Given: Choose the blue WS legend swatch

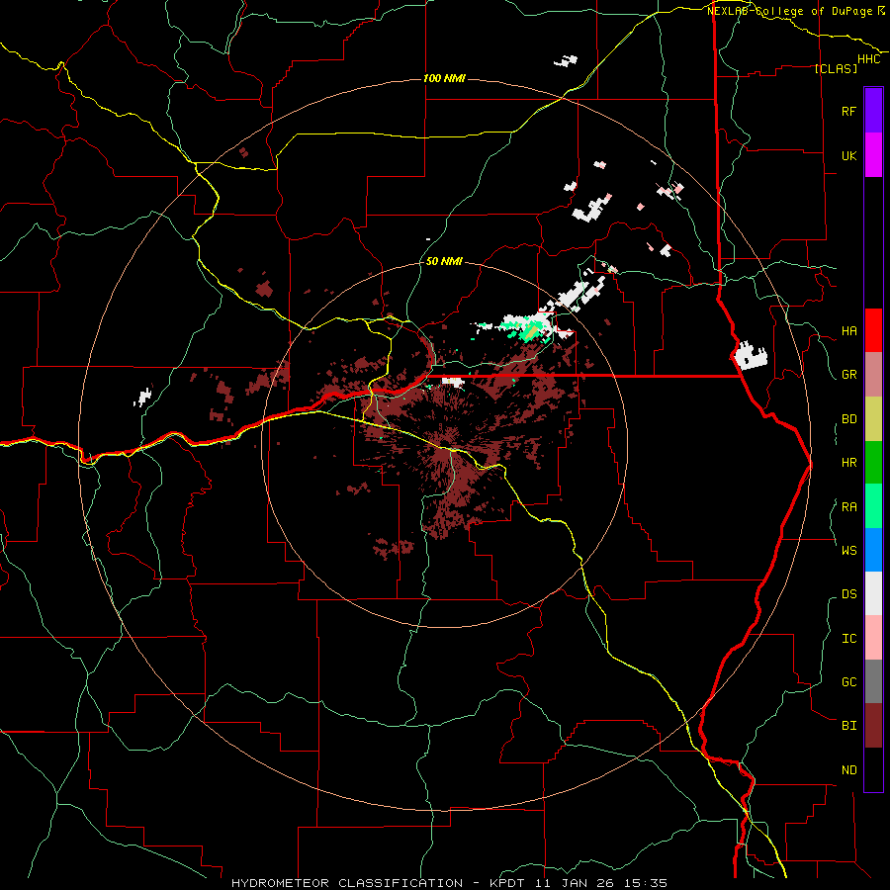Looking at the screenshot, I should (873, 550).
